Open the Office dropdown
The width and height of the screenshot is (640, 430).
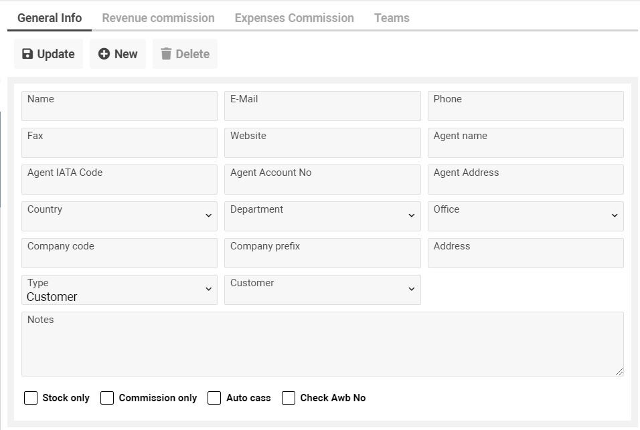point(615,215)
